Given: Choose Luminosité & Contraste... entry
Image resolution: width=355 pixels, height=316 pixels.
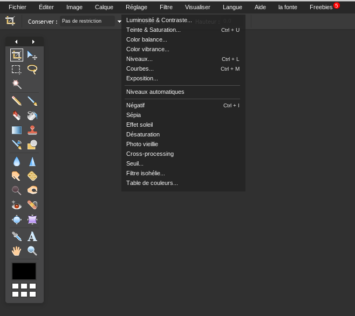Looking at the screenshot, I should click(183, 20).
